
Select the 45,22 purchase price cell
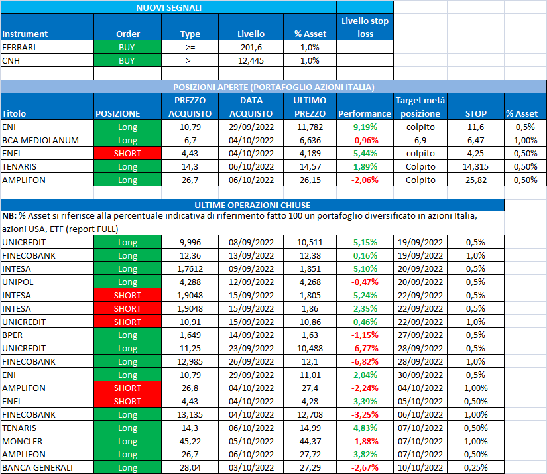190,441
